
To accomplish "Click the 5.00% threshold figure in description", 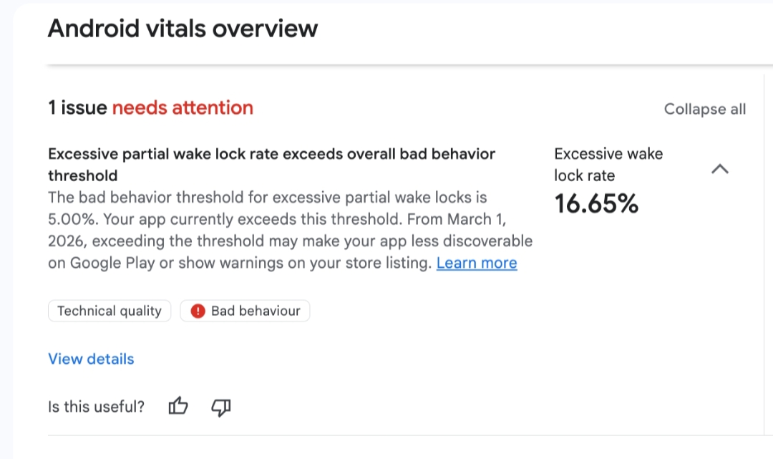I will pyautogui.click(x=70, y=218).
